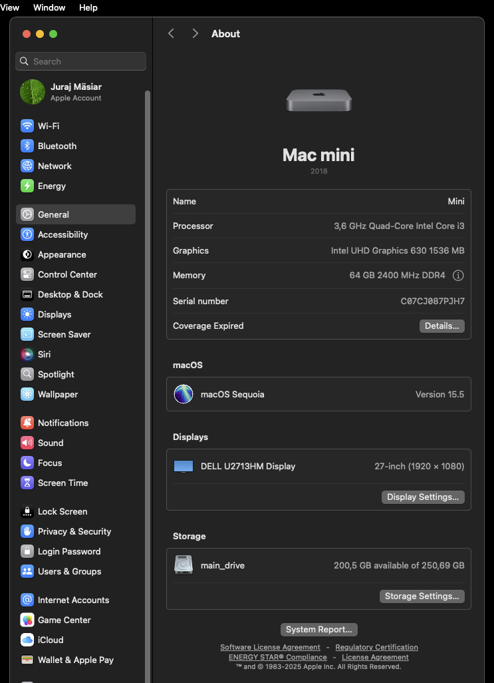The image size is (494, 683).
Task: Click the memory info circle icon
Action: tap(458, 276)
